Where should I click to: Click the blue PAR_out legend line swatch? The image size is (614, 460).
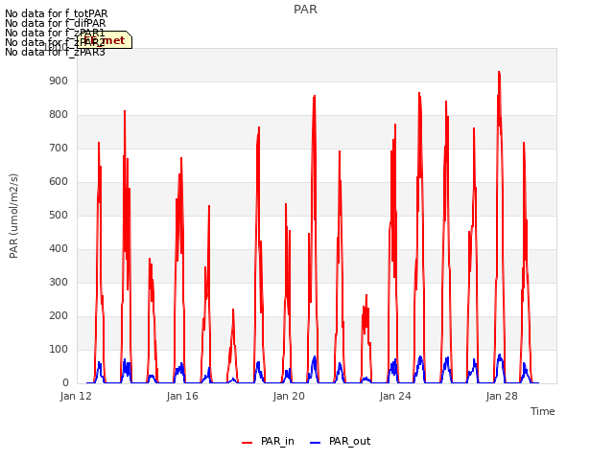[316, 443]
